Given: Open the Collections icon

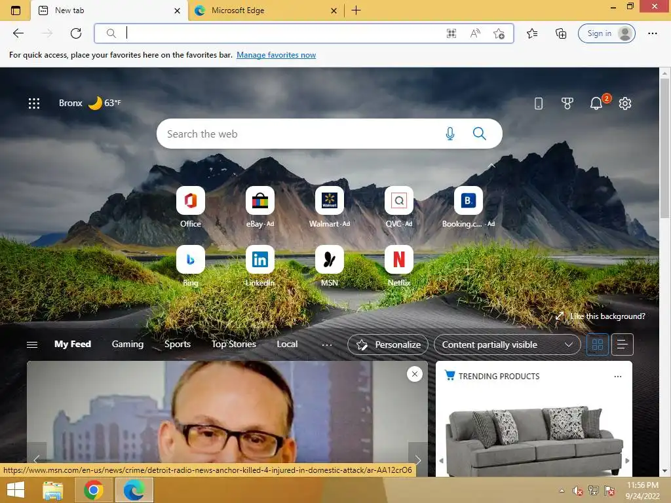Looking at the screenshot, I should (561, 33).
